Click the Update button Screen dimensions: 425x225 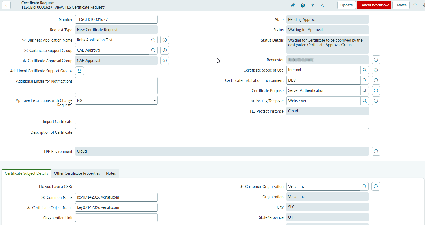[x=347, y=5]
